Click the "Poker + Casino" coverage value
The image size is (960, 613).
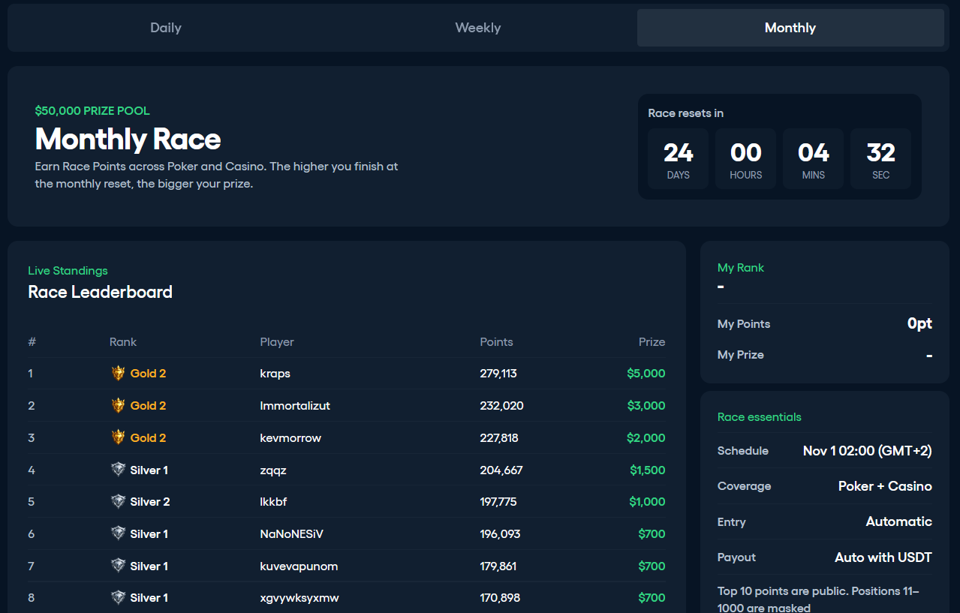pyautogui.click(x=885, y=486)
